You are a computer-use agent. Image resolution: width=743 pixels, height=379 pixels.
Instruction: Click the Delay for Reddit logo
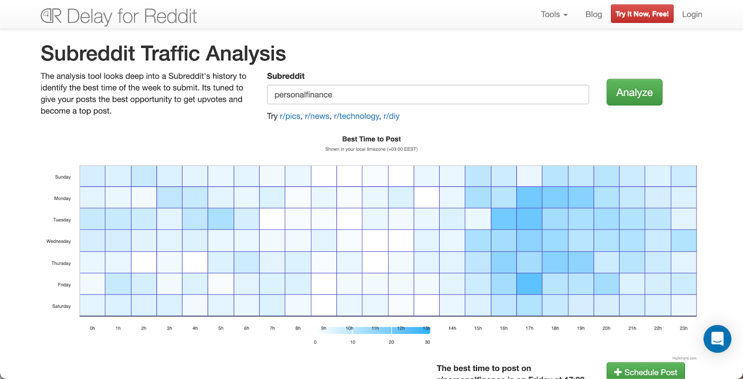pyautogui.click(x=119, y=16)
